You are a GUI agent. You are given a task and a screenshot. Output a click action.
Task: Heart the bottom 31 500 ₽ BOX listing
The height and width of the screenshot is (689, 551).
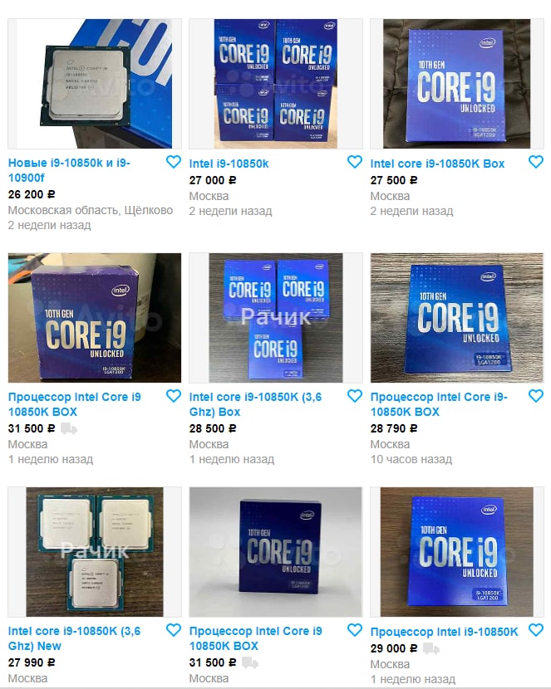(355, 630)
